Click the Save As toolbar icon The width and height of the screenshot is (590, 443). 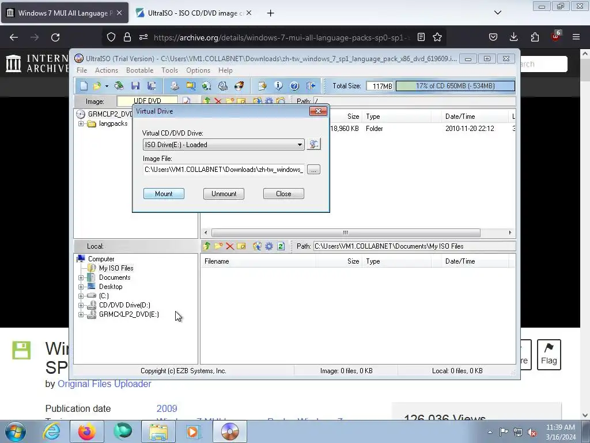pyautogui.click(x=152, y=86)
